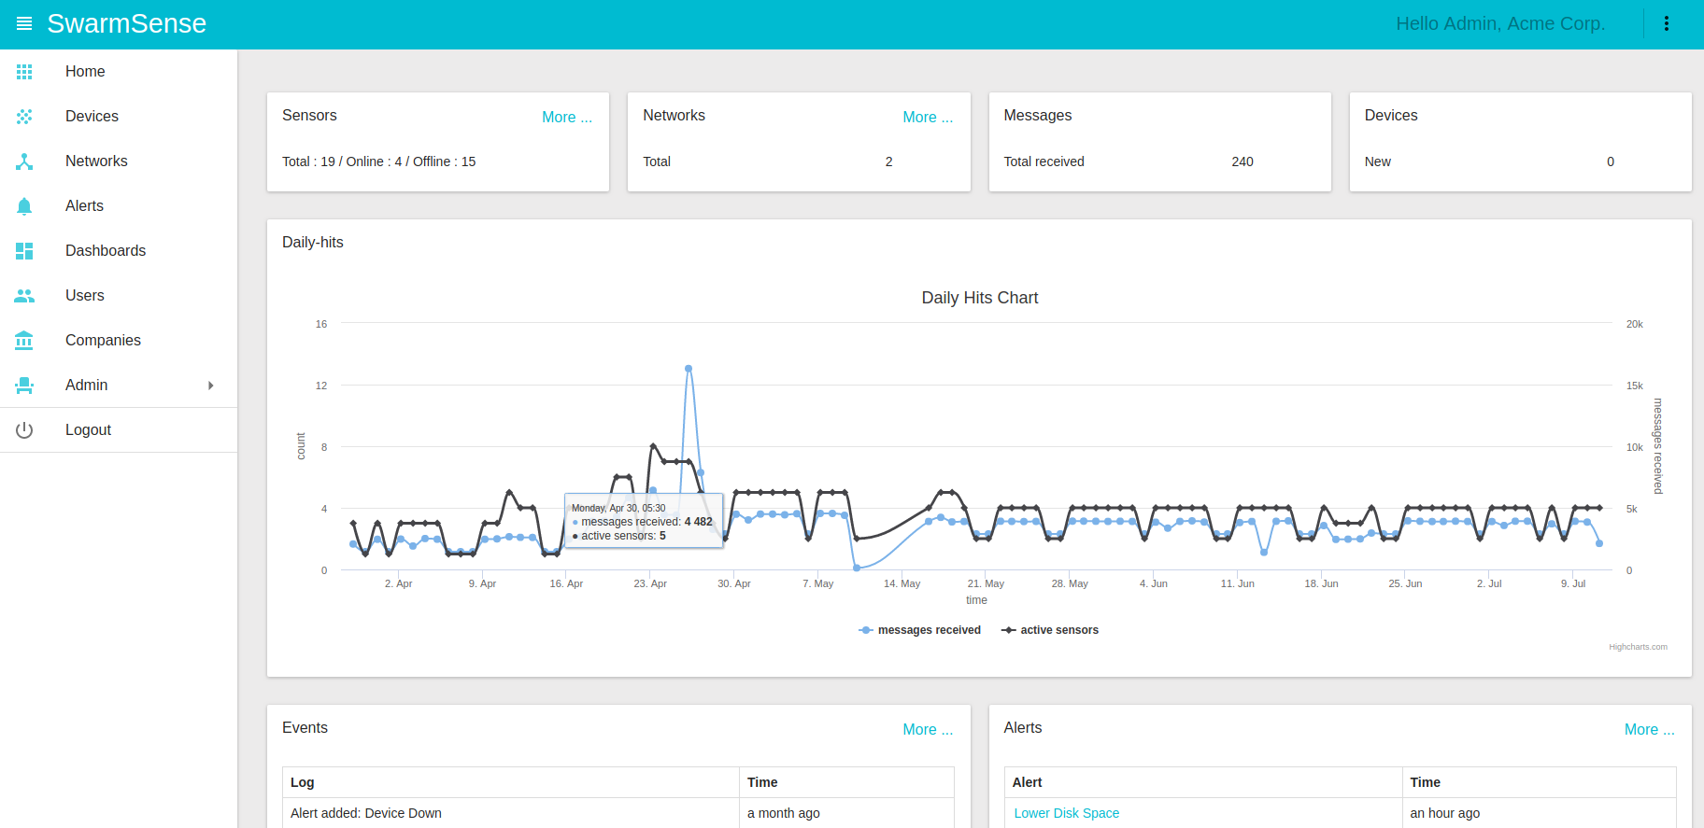
Task: Open More link on Networks card
Action: point(928,118)
